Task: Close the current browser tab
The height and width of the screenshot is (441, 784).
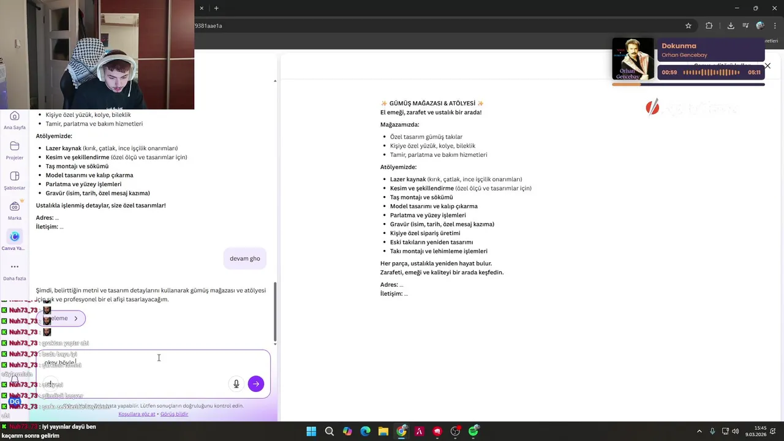Action: 202,8
